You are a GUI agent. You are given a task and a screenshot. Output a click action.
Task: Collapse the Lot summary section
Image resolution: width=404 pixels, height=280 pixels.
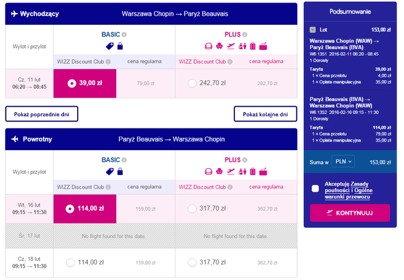312,29
